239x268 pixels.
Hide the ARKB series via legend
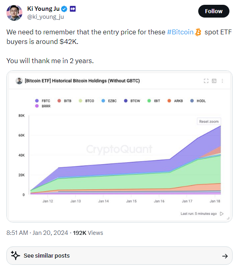coord(175,101)
